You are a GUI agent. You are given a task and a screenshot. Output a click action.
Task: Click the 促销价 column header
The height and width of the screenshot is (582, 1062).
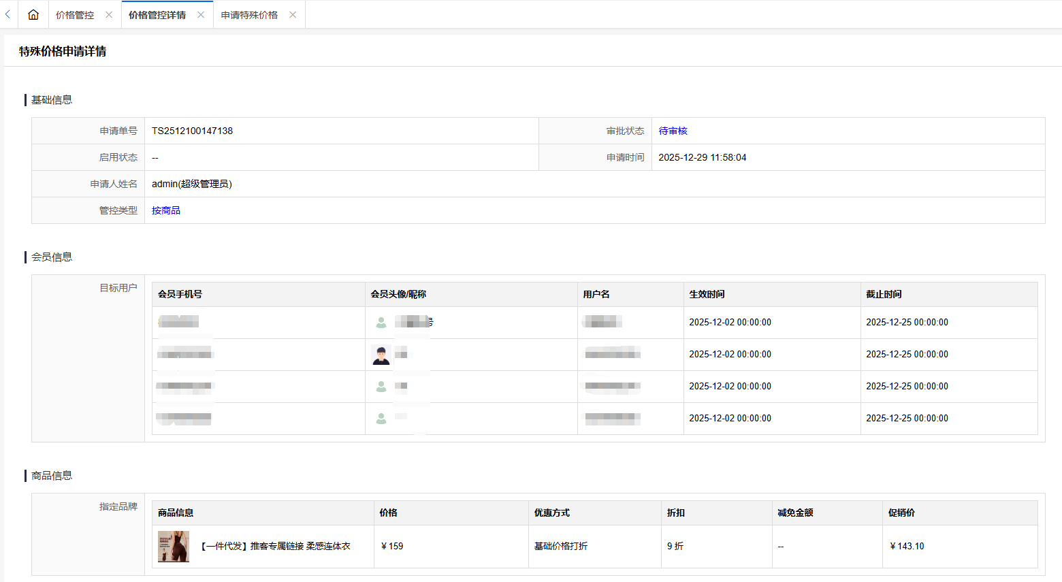901,513
